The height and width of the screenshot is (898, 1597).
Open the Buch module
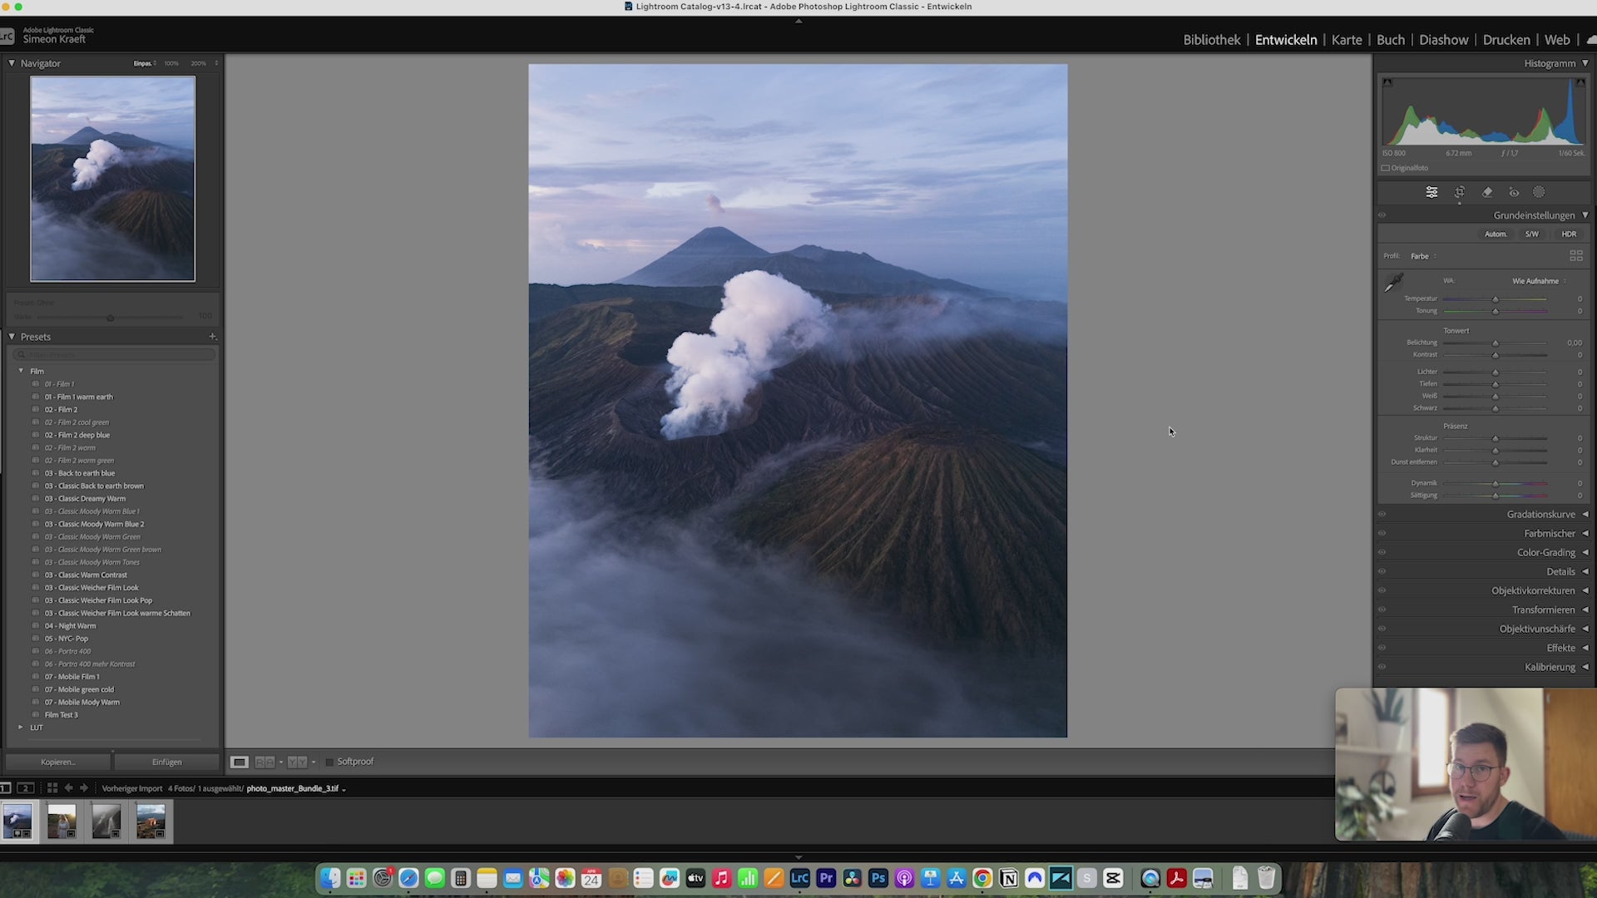point(1390,40)
